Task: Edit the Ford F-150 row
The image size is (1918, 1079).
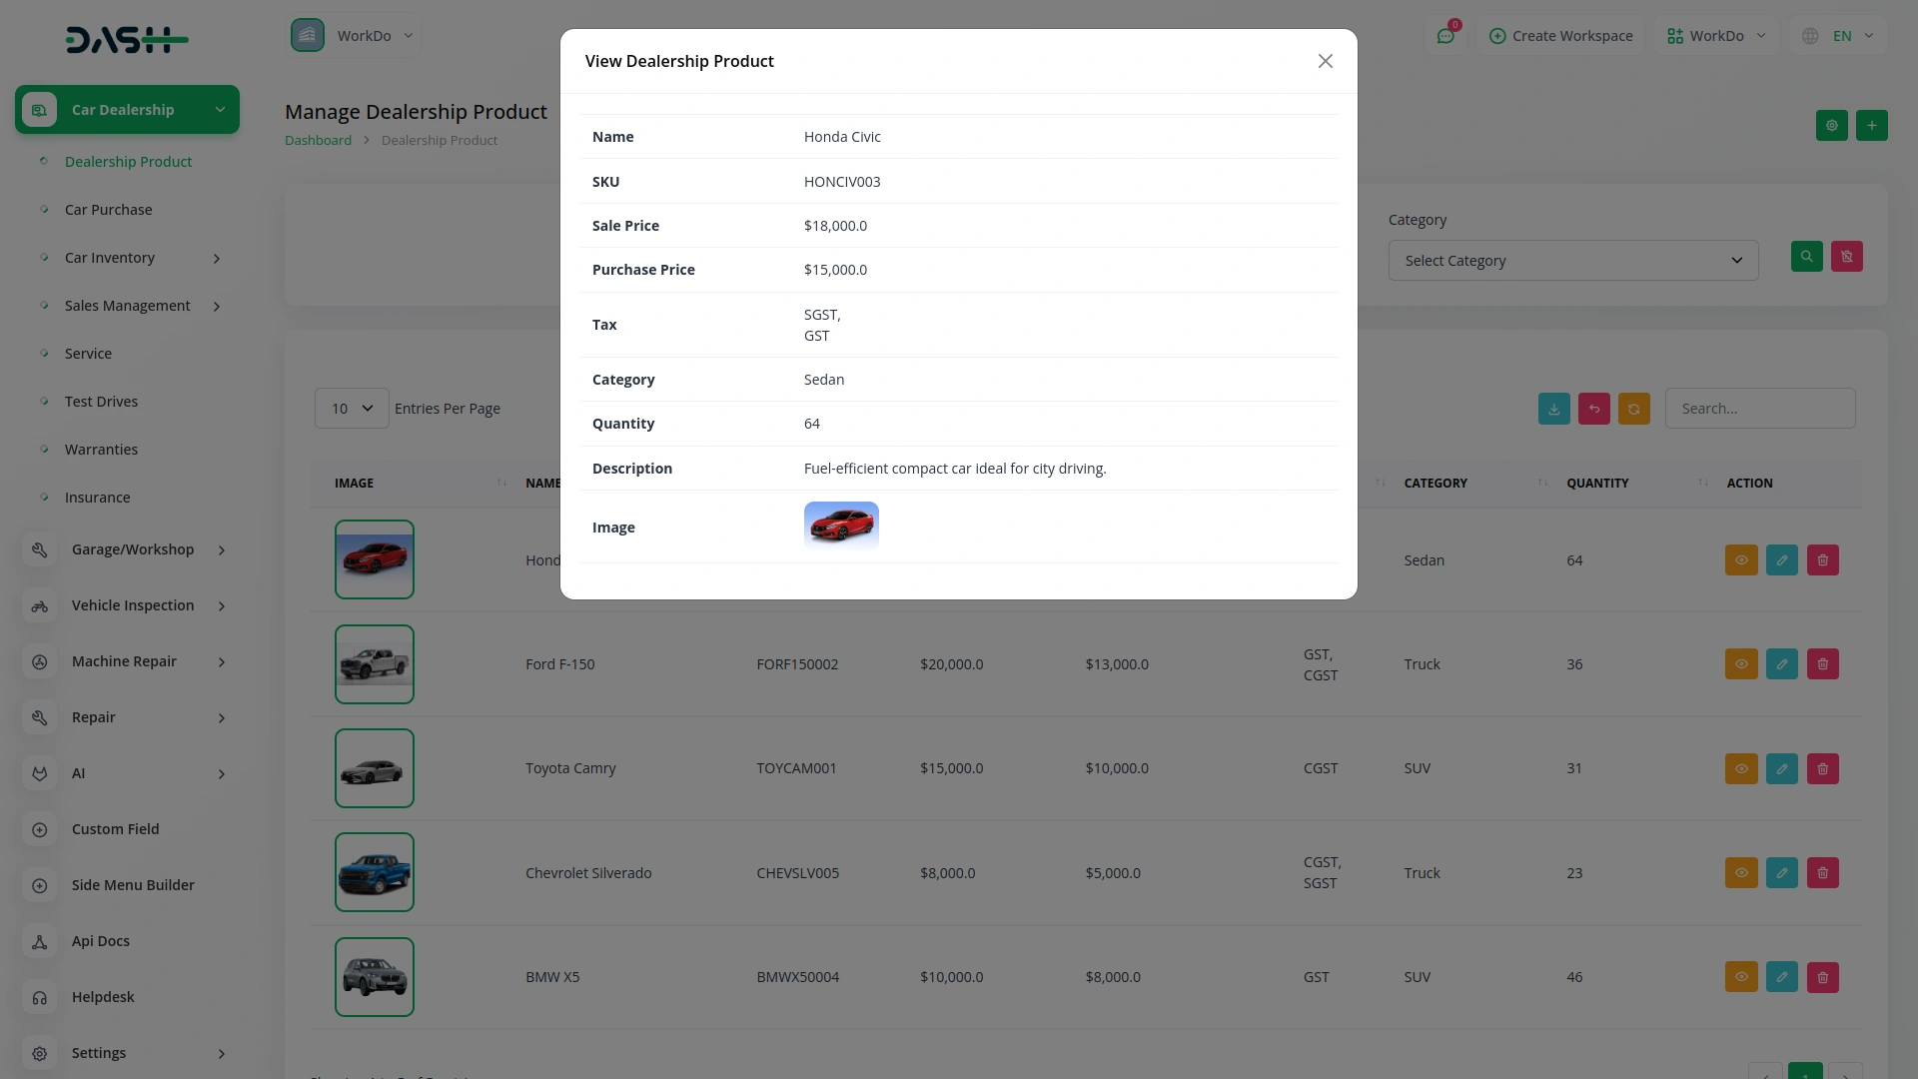Action: click(1781, 664)
